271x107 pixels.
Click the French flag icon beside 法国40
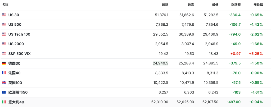4,73
